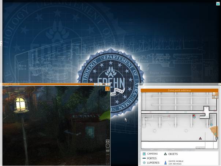Zoom in on the map panel
The width and height of the screenshot is (221, 166).
[214, 97]
